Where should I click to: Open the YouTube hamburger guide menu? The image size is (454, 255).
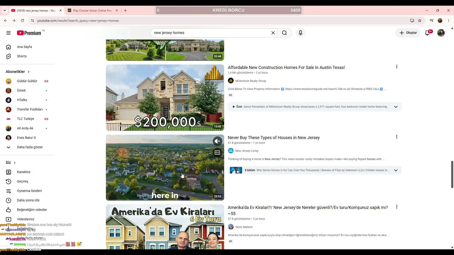coord(9,33)
